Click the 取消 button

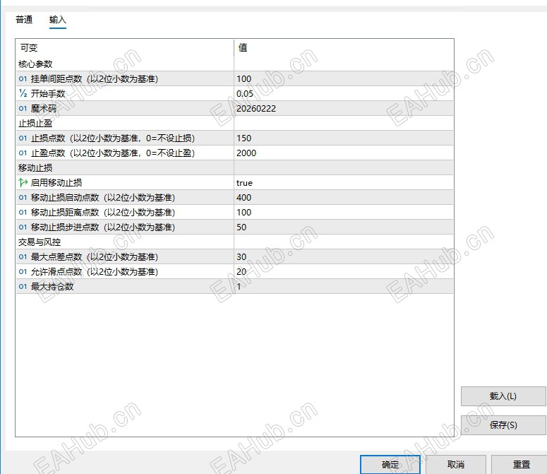point(456,465)
